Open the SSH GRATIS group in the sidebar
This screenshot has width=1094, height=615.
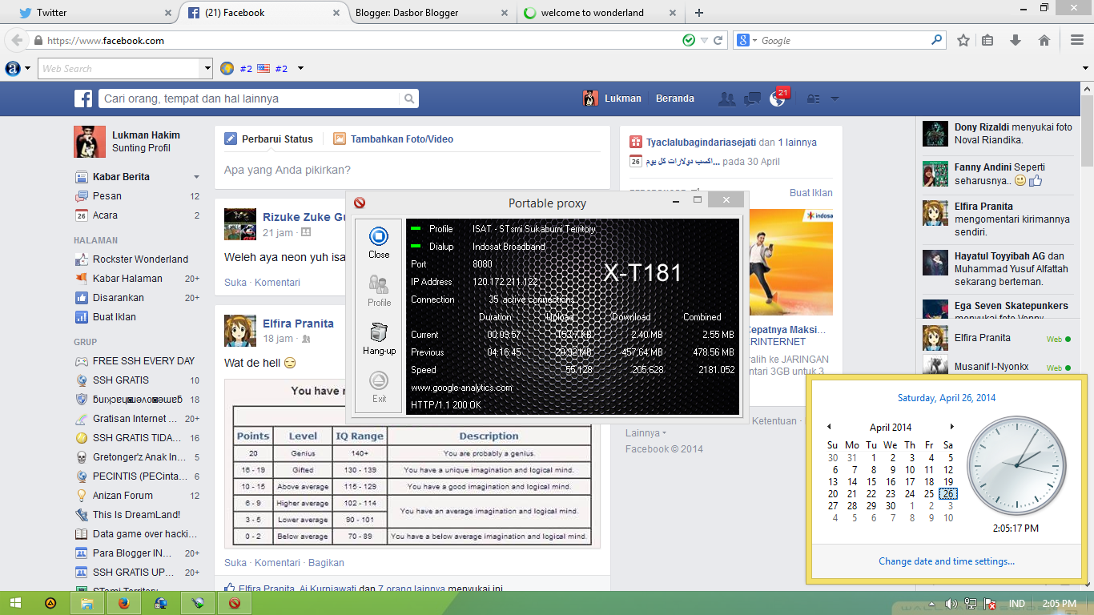pyautogui.click(x=121, y=380)
